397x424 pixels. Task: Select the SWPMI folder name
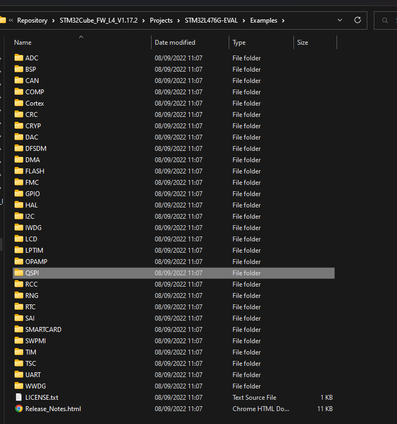click(x=36, y=341)
